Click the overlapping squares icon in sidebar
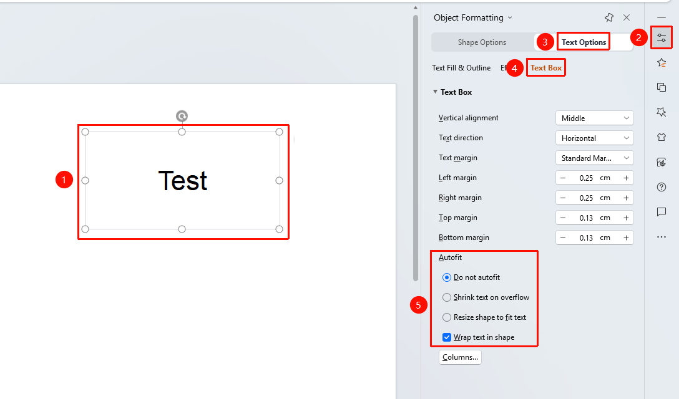 click(x=662, y=87)
